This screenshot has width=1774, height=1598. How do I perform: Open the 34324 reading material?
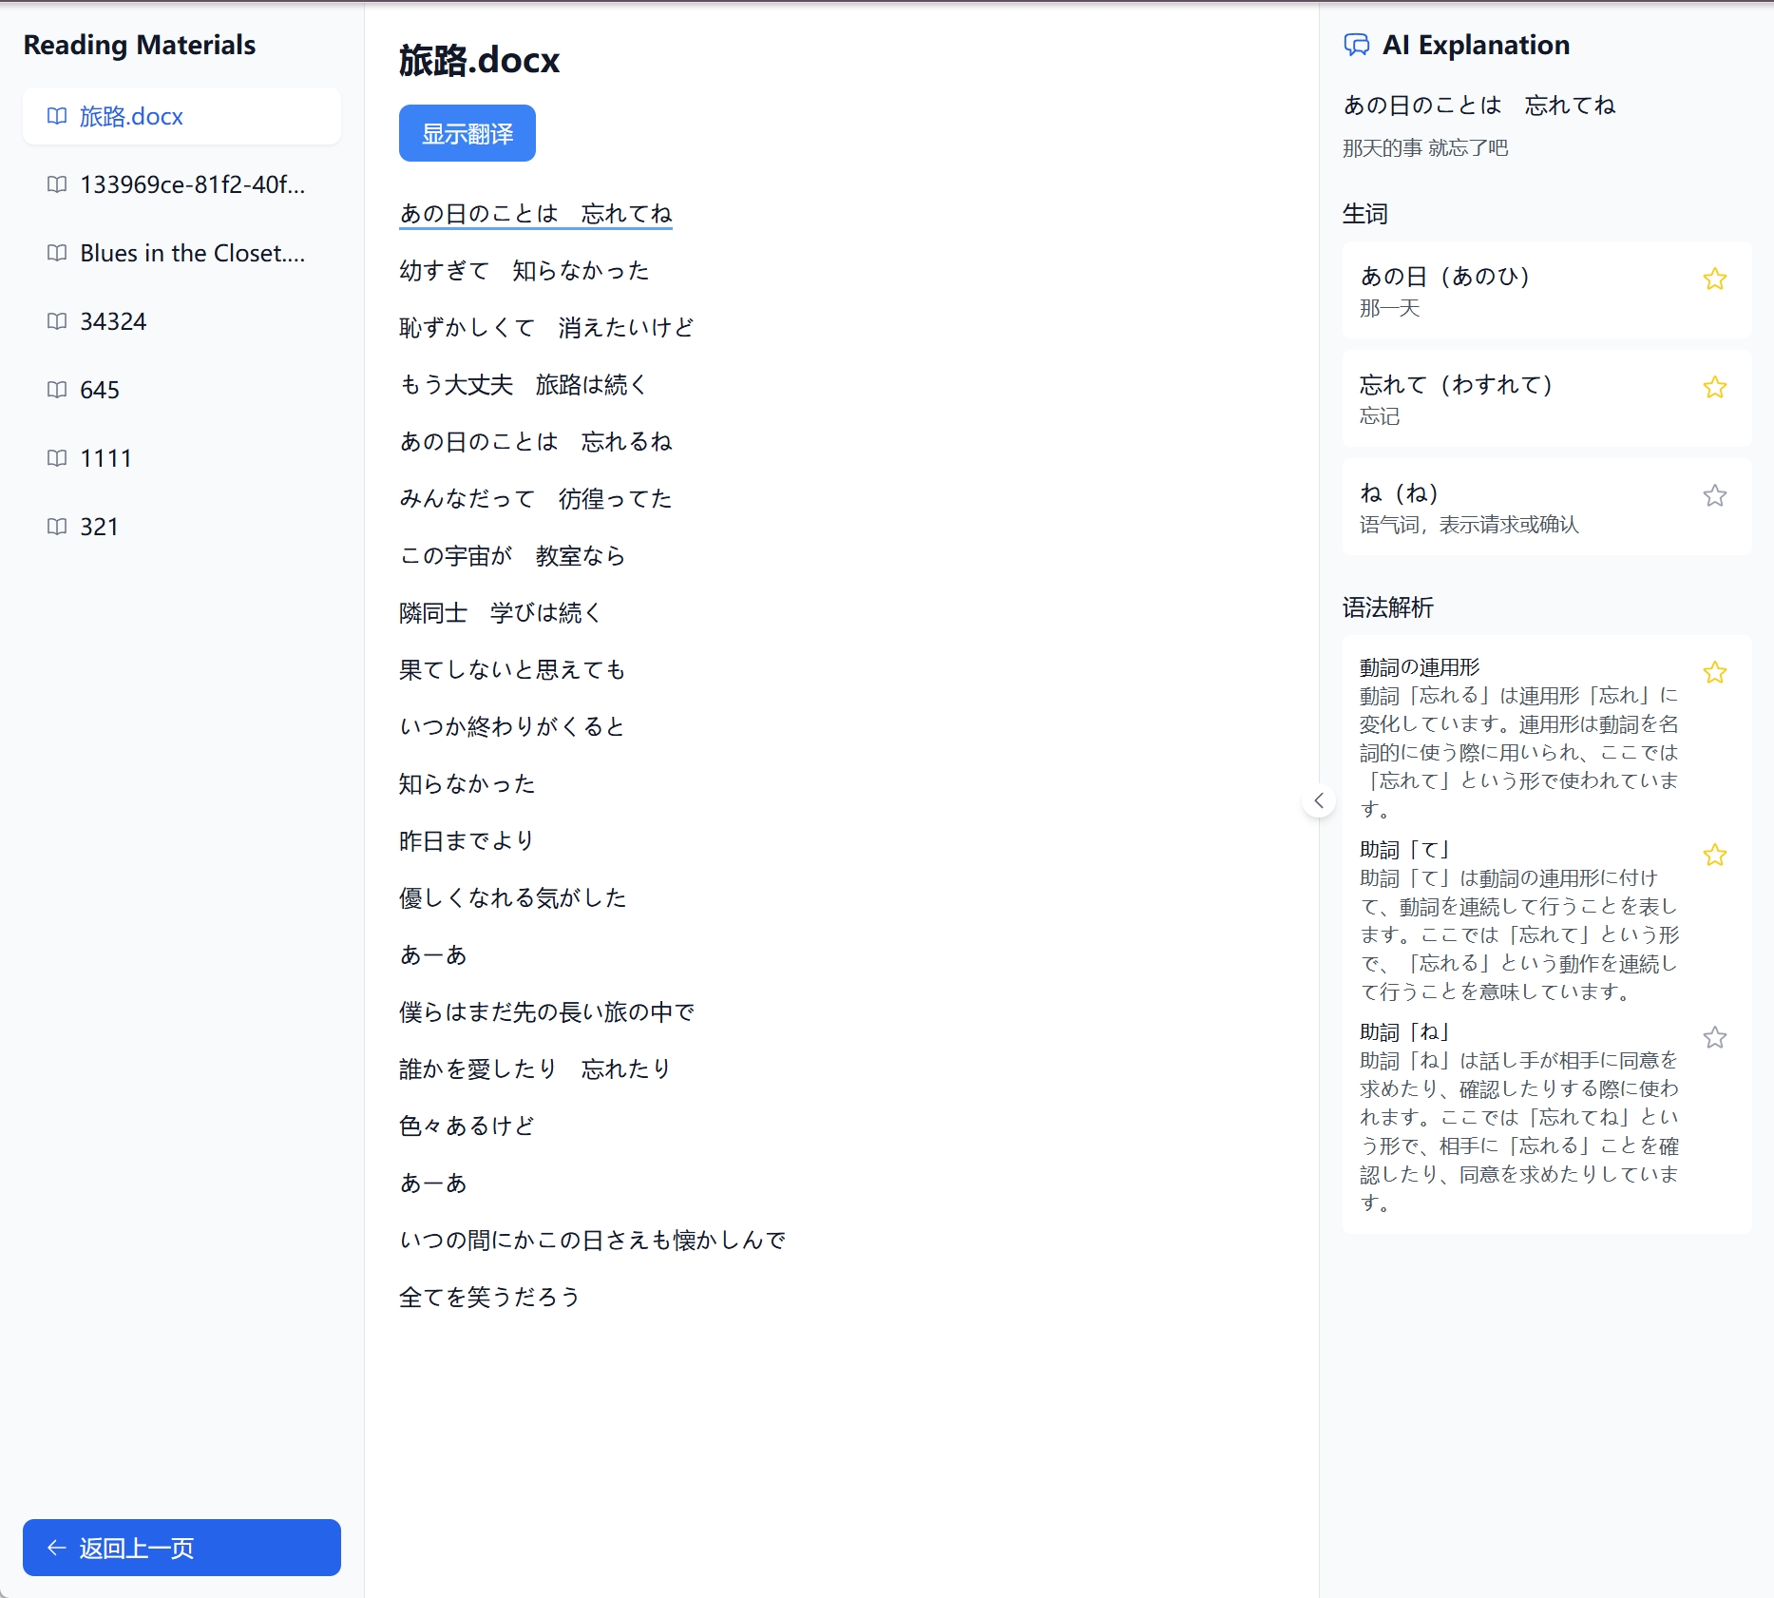click(x=181, y=322)
